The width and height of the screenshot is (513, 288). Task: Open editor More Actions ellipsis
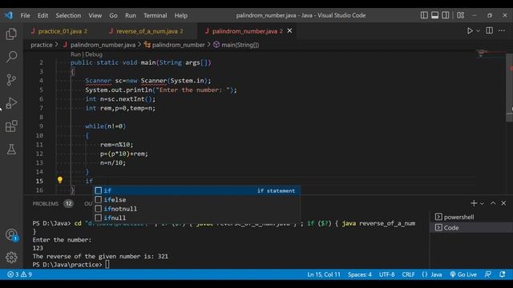[502, 30]
